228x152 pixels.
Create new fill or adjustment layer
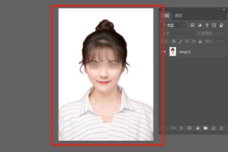coord(198,128)
